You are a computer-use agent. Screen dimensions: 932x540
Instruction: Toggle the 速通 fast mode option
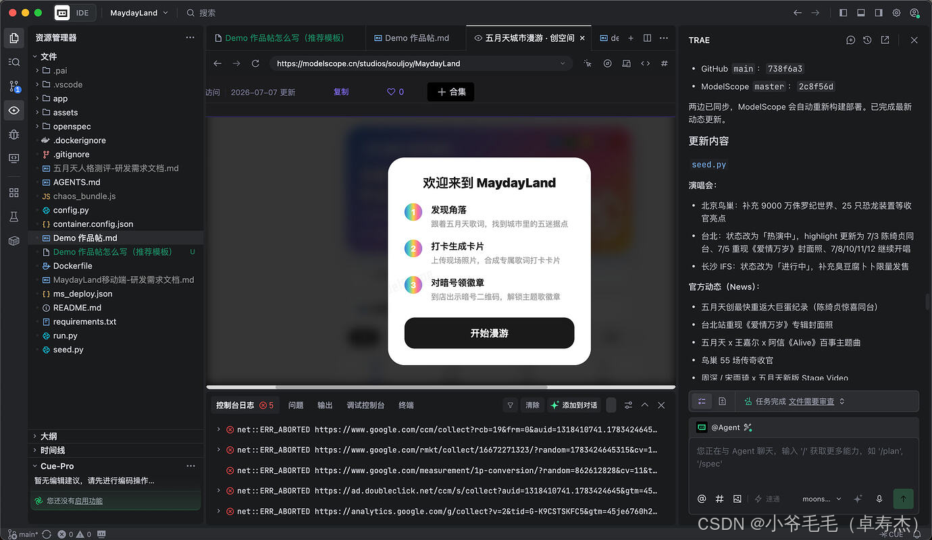click(x=767, y=499)
